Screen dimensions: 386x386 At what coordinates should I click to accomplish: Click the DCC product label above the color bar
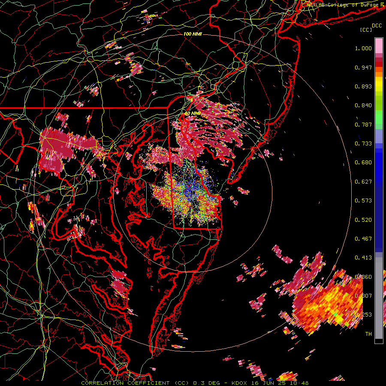click(x=377, y=25)
